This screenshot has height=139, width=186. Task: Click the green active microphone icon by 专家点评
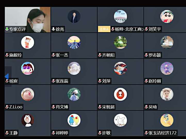pyautogui.click(x=7, y=29)
